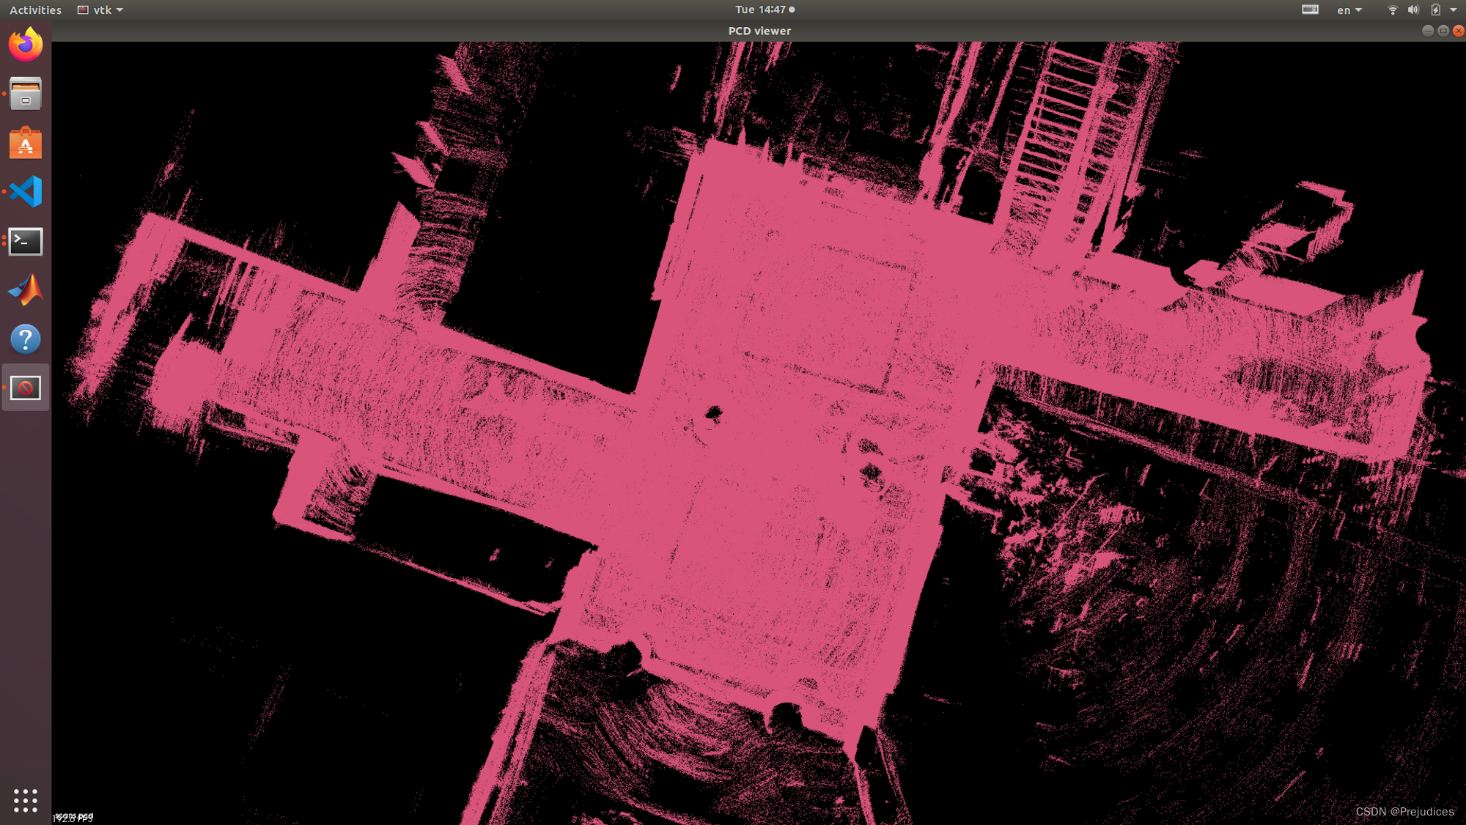1466x825 pixels.
Task: Click the battery status icon
Action: click(x=1435, y=10)
